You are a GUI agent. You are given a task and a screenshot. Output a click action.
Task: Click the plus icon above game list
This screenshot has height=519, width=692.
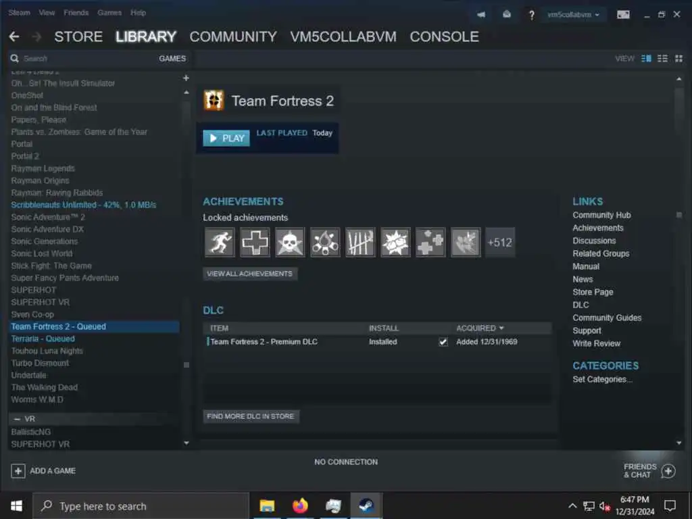(186, 78)
